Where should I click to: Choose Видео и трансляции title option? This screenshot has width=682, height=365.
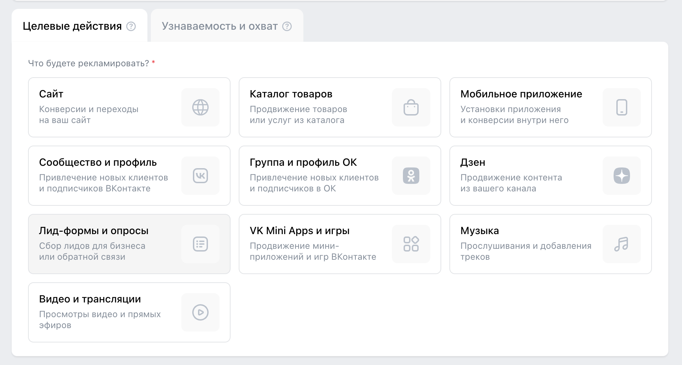(x=90, y=299)
